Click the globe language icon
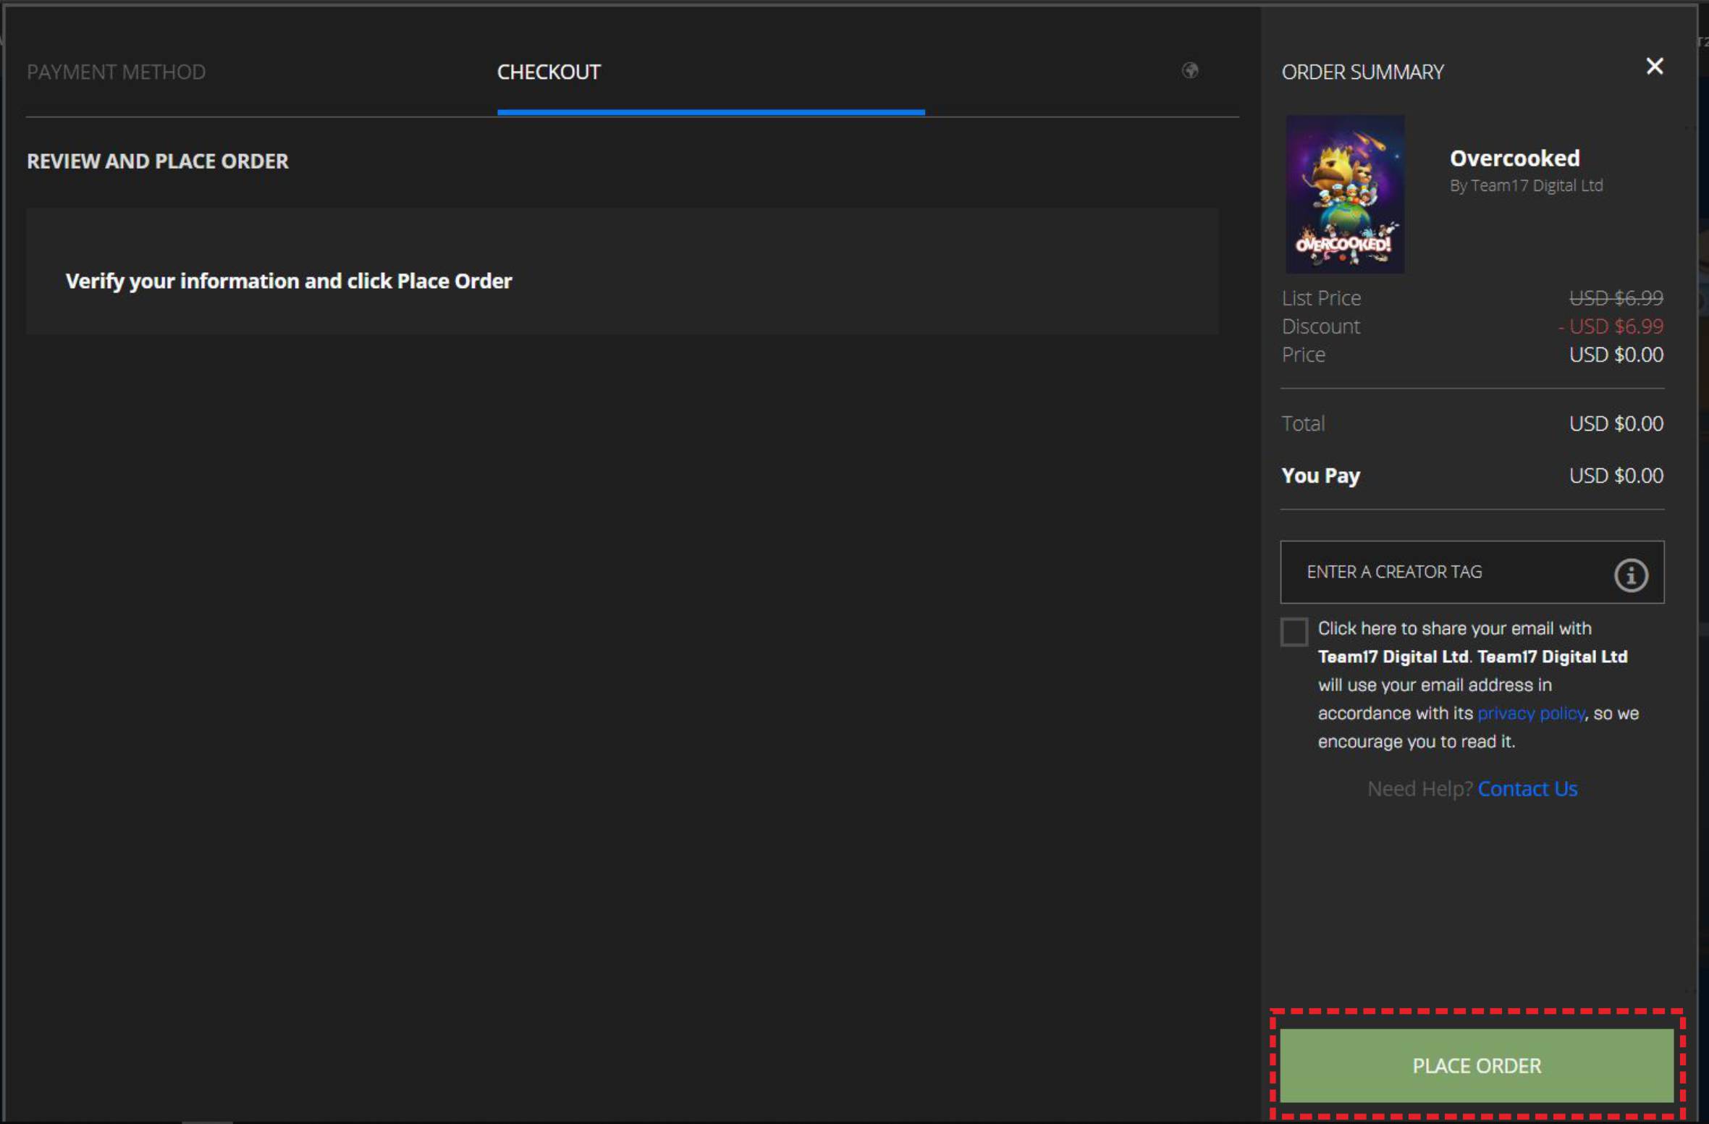This screenshot has width=1709, height=1124. [x=1189, y=70]
